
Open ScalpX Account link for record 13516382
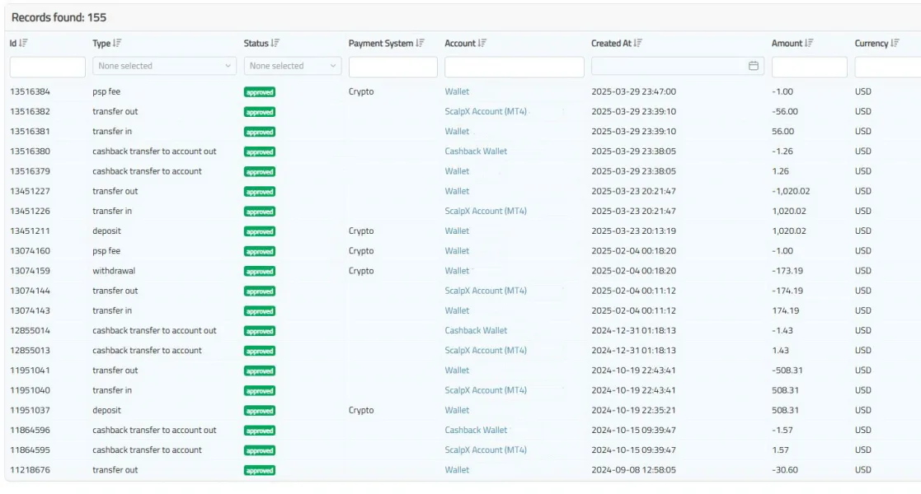coord(486,111)
